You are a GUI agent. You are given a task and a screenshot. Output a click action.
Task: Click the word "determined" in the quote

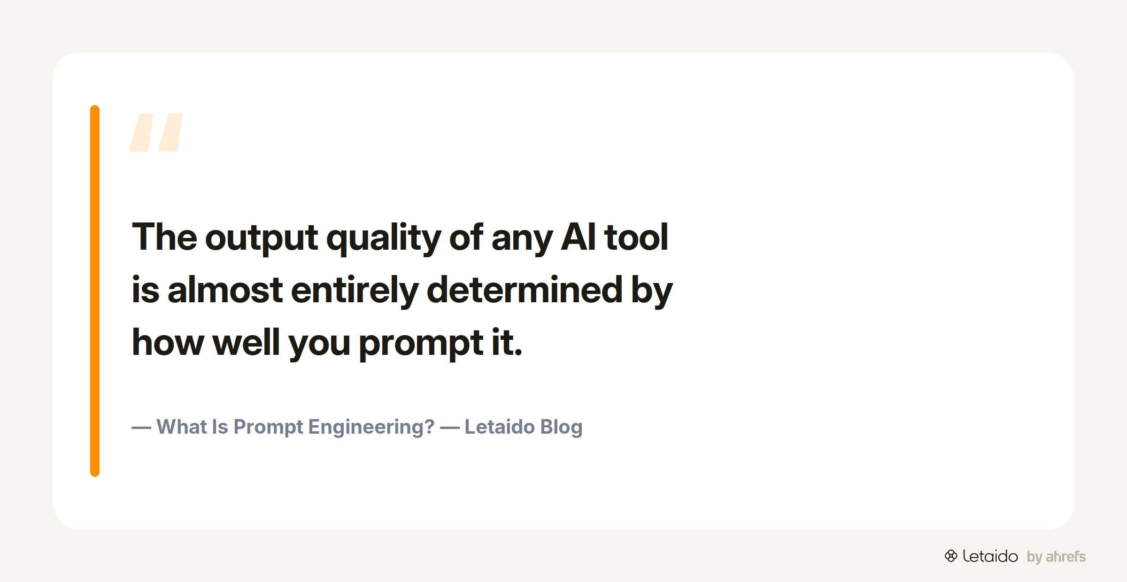click(x=524, y=290)
